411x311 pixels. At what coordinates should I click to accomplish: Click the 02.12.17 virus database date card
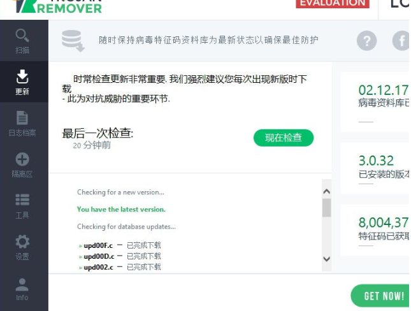coord(375,102)
